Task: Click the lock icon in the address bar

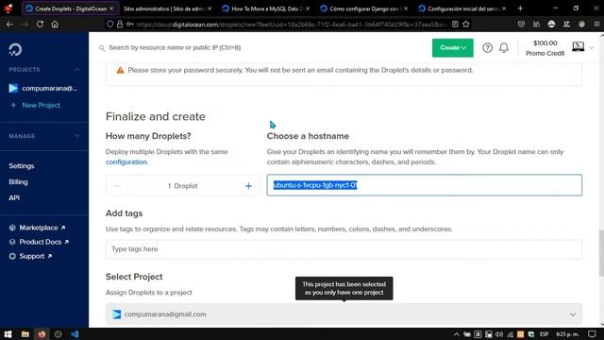Action: [x=120, y=24]
